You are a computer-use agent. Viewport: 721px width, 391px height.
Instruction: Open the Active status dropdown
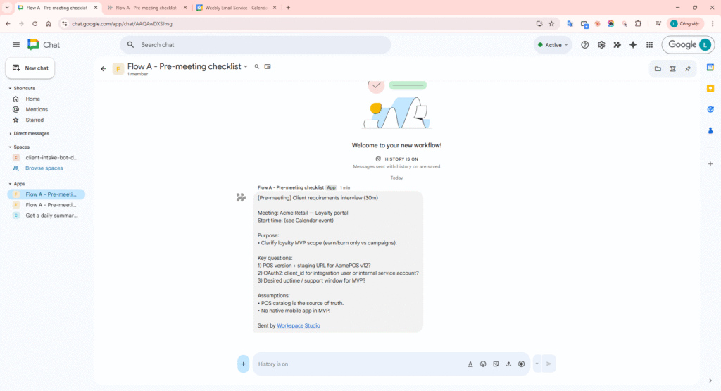tap(553, 45)
